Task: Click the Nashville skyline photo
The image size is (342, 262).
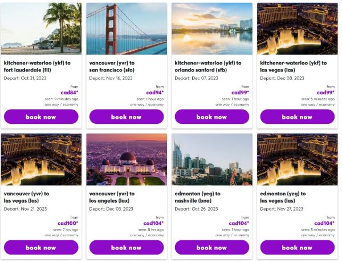Action: click(x=212, y=159)
